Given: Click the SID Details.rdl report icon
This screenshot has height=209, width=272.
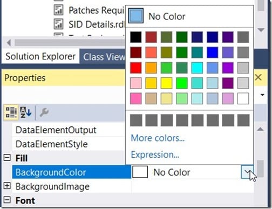Looking at the screenshot, I should click(58, 24).
